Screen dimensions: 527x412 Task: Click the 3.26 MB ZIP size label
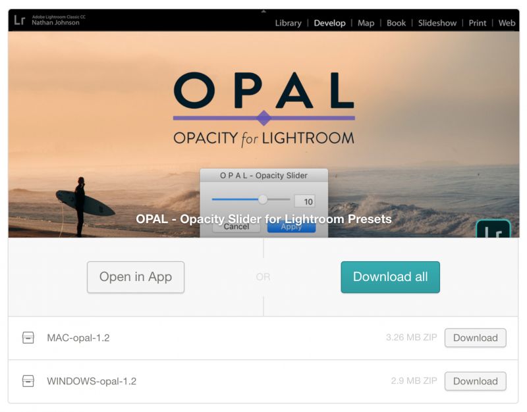(x=411, y=337)
